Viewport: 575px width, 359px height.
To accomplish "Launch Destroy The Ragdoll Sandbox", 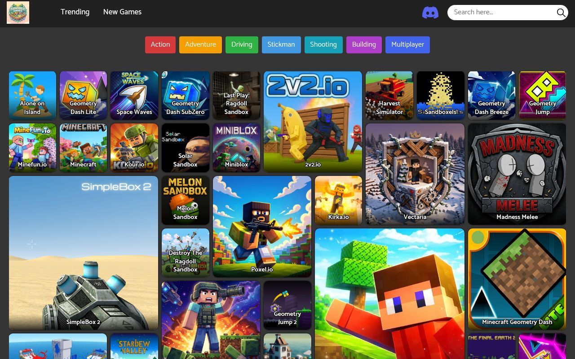I will coord(186,253).
